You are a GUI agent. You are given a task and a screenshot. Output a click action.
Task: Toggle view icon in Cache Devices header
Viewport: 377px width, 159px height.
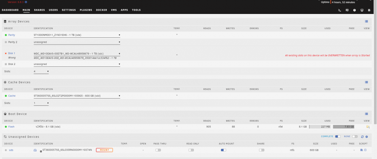[366, 82]
